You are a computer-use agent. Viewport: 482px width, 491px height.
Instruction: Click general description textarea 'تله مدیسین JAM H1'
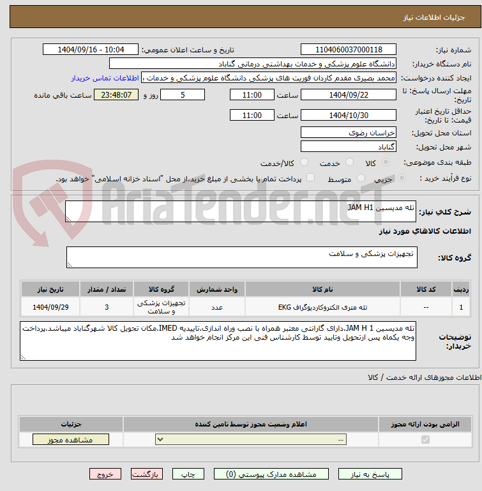(241, 212)
